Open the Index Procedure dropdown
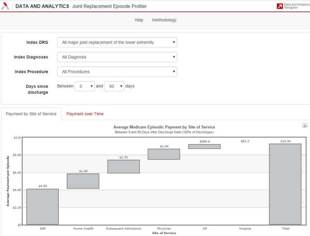Viewport: 310px width, 236px height. [x=117, y=72]
